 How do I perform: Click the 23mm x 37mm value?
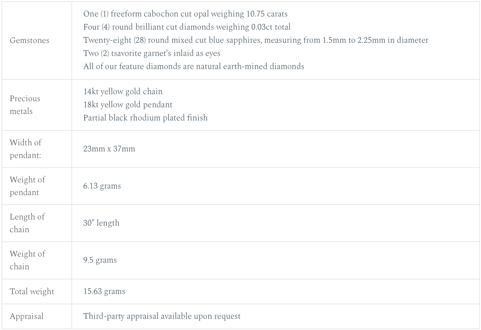(109, 149)
